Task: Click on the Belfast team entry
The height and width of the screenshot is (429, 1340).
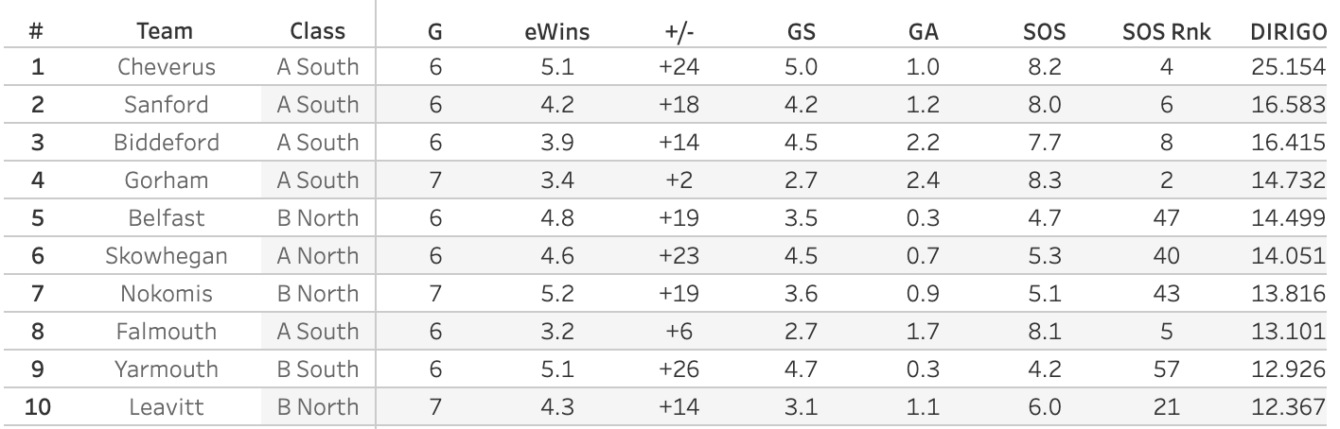Action: coord(167,219)
